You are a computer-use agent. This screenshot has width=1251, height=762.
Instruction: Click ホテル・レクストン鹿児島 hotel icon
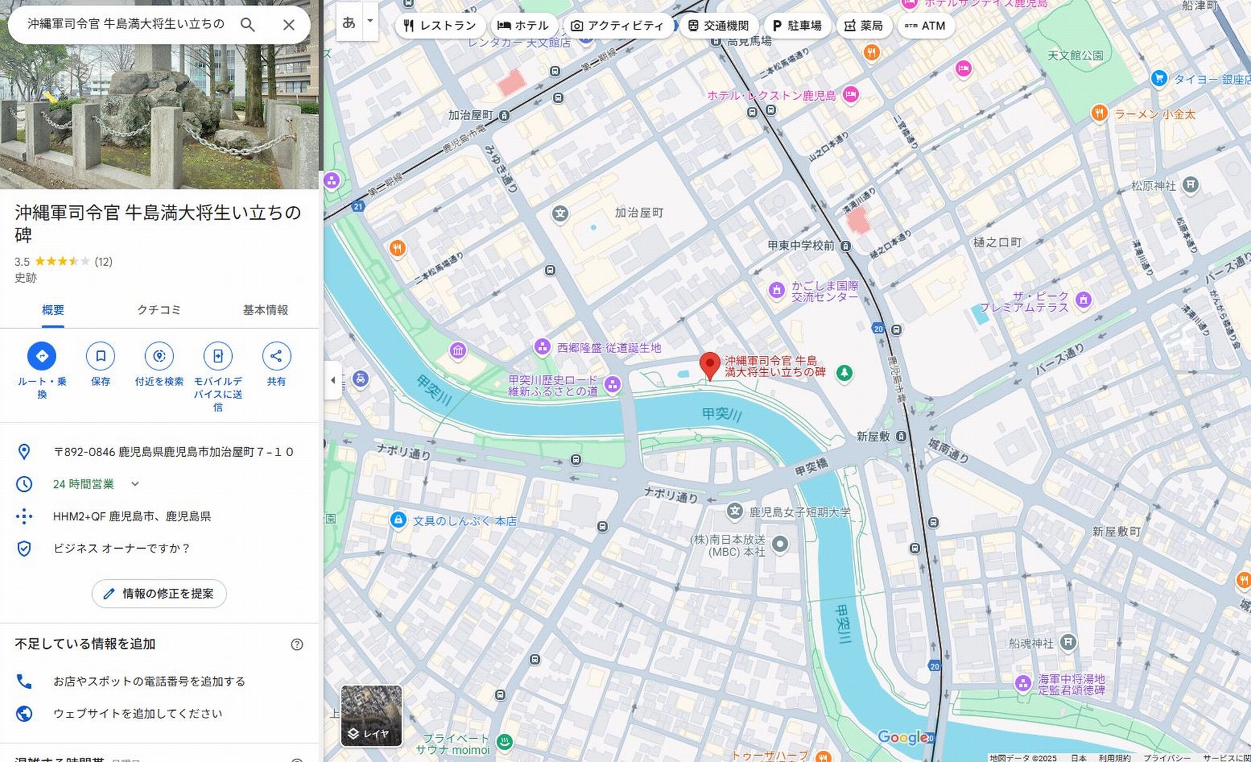[x=851, y=94]
